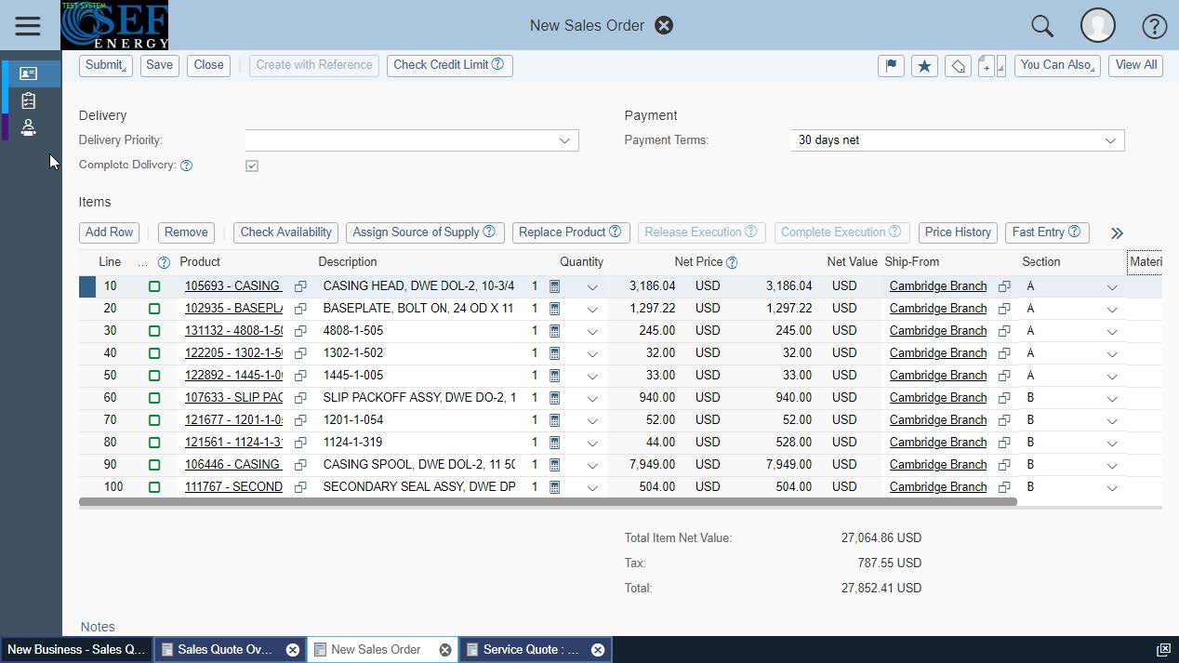The width and height of the screenshot is (1179, 663).
Task: Open the user profile avatar
Action: [1098, 26]
